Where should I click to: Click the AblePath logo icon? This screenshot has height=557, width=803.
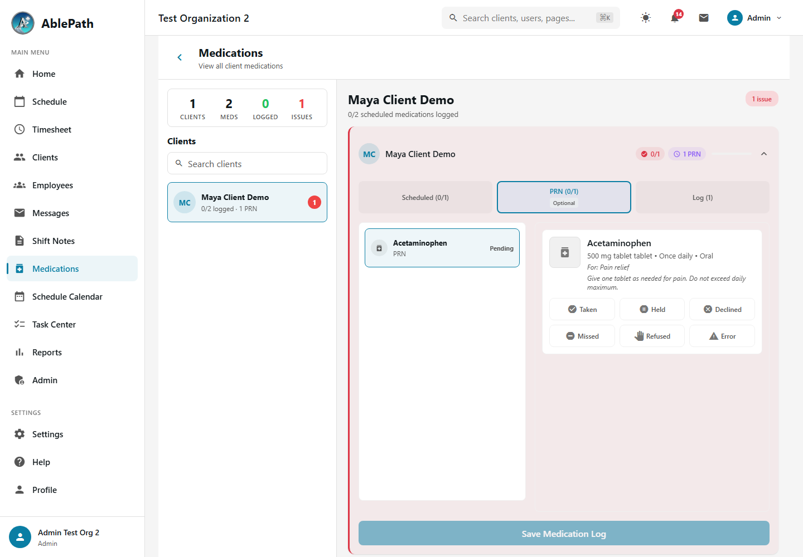point(23,23)
